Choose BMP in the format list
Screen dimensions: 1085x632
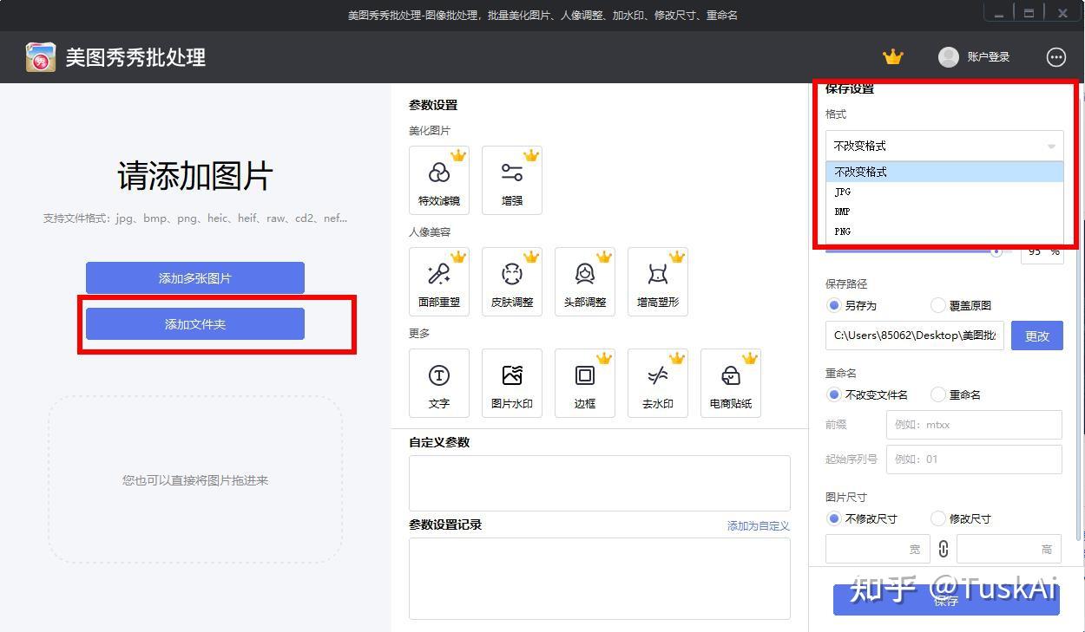click(x=944, y=212)
